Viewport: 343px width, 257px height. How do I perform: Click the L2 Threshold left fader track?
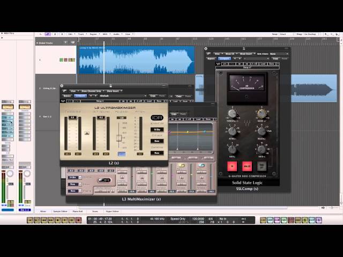tap(66, 133)
